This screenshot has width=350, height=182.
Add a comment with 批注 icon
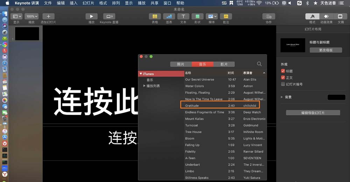coord(226,16)
